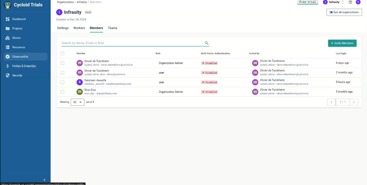
Task: Open Stacks from the sidebar
Action: (x=26, y=38)
